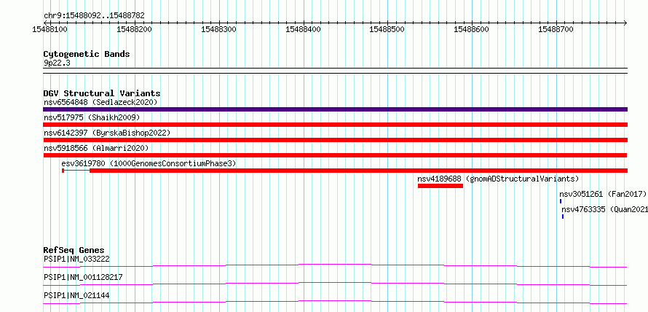The height and width of the screenshot is (312, 648).
Task: Click the short red nsv4189688 variant bar
Action: pyautogui.click(x=440, y=186)
